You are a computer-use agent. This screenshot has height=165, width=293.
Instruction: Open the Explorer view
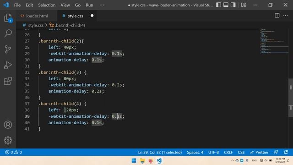(8, 18)
